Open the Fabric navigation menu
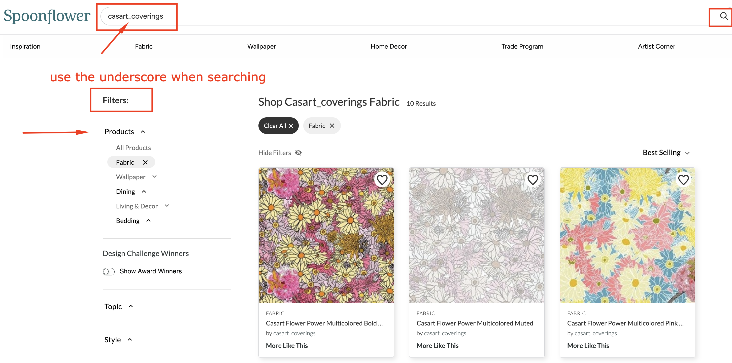 (x=144, y=46)
